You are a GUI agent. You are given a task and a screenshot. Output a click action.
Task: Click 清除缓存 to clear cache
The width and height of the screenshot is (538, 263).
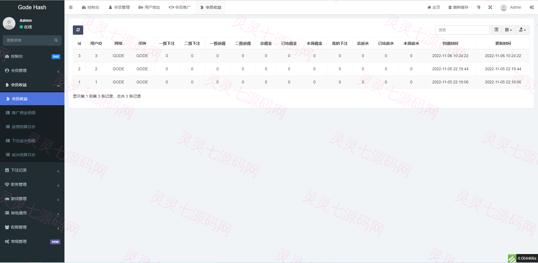tap(458, 7)
